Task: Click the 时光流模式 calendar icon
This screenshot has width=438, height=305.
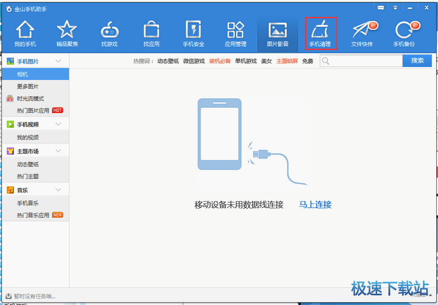Action: pyautogui.click(x=10, y=98)
